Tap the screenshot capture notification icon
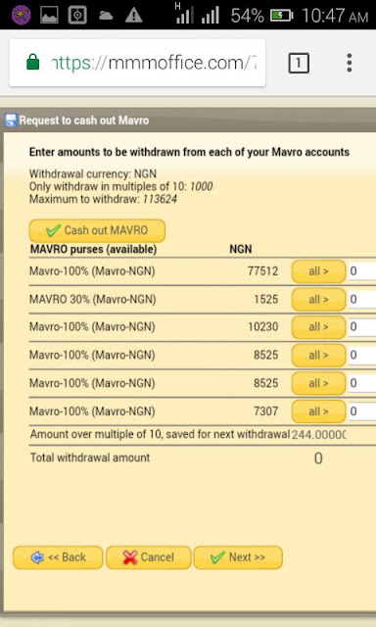Screen dimensions: 376x627 click(x=77, y=16)
